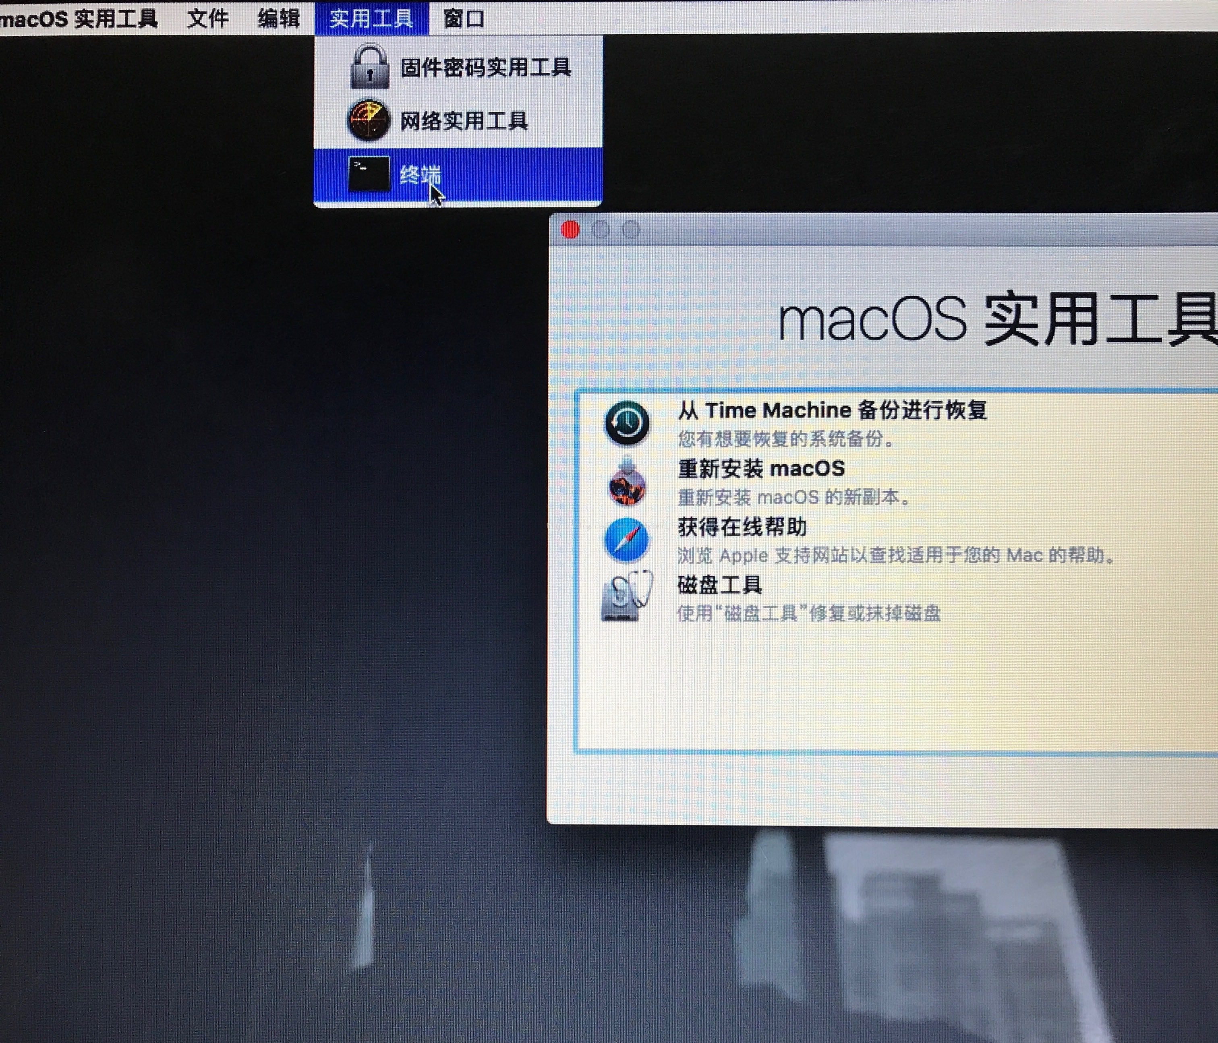Open the 编辑 menu in the menu bar
The width and height of the screenshot is (1218, 1043).
tap(279, 19)
